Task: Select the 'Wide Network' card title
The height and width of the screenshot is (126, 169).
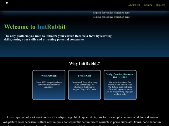Action: point(49,76)
